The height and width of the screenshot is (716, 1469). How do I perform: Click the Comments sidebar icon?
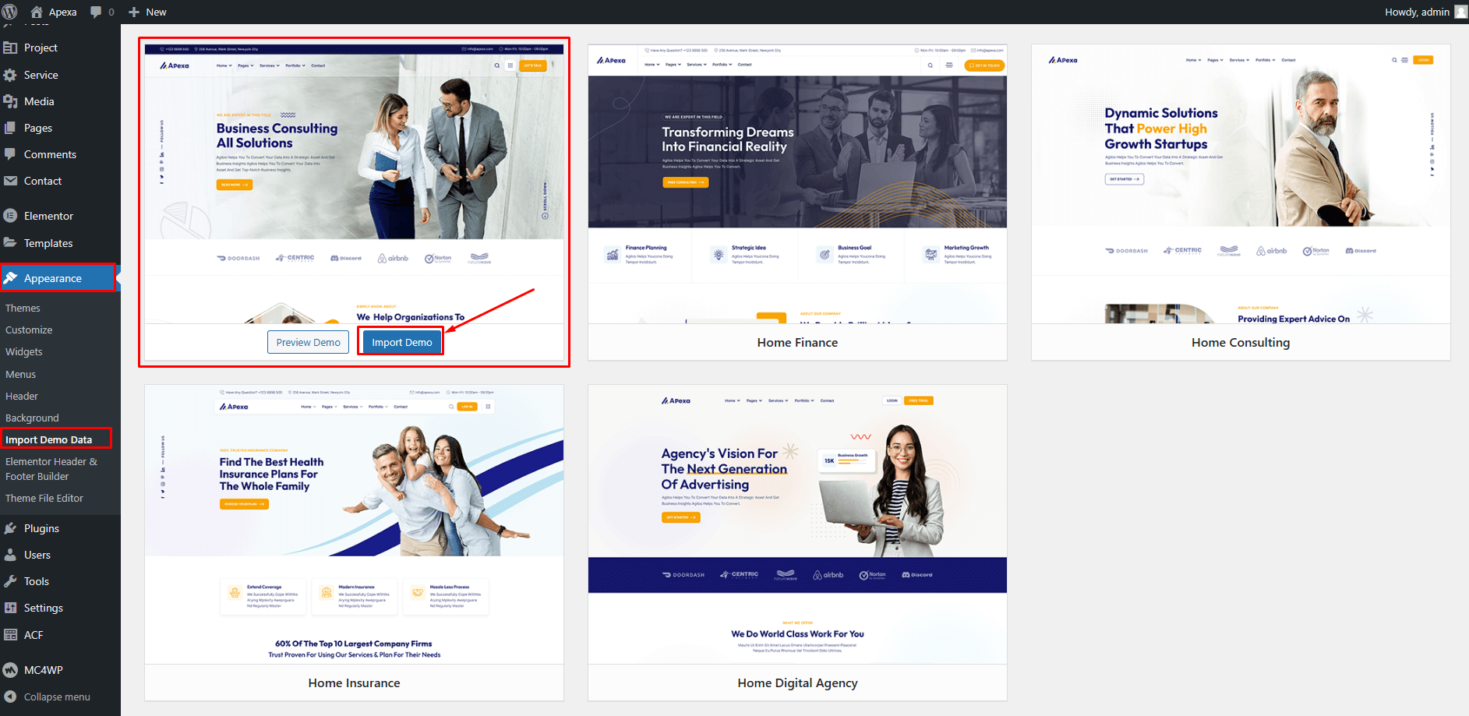point(10,154)
